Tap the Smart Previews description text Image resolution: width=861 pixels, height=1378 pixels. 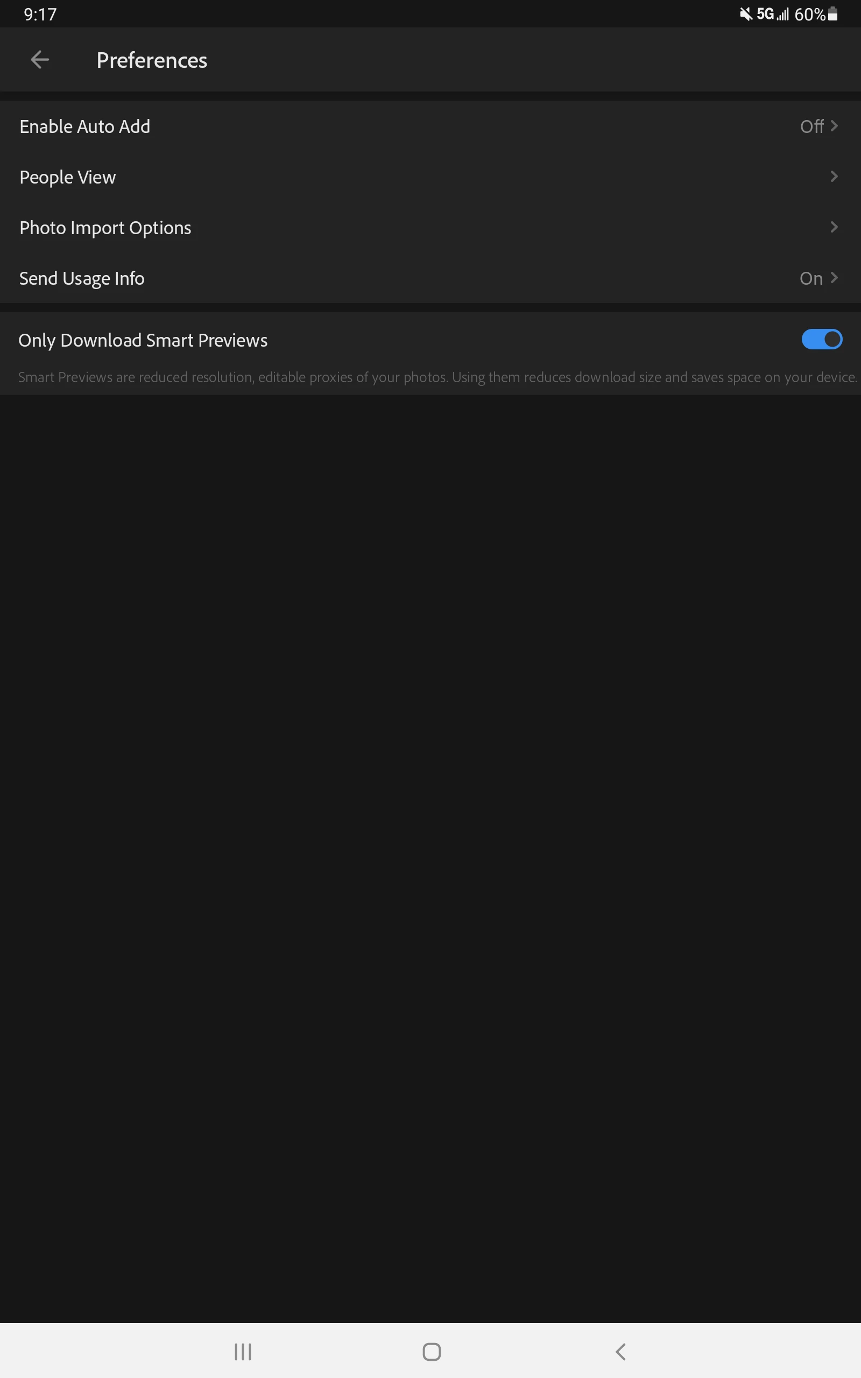(x=437, y=377)
